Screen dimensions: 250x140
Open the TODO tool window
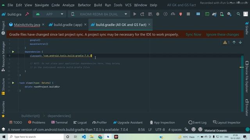(16, 122)
